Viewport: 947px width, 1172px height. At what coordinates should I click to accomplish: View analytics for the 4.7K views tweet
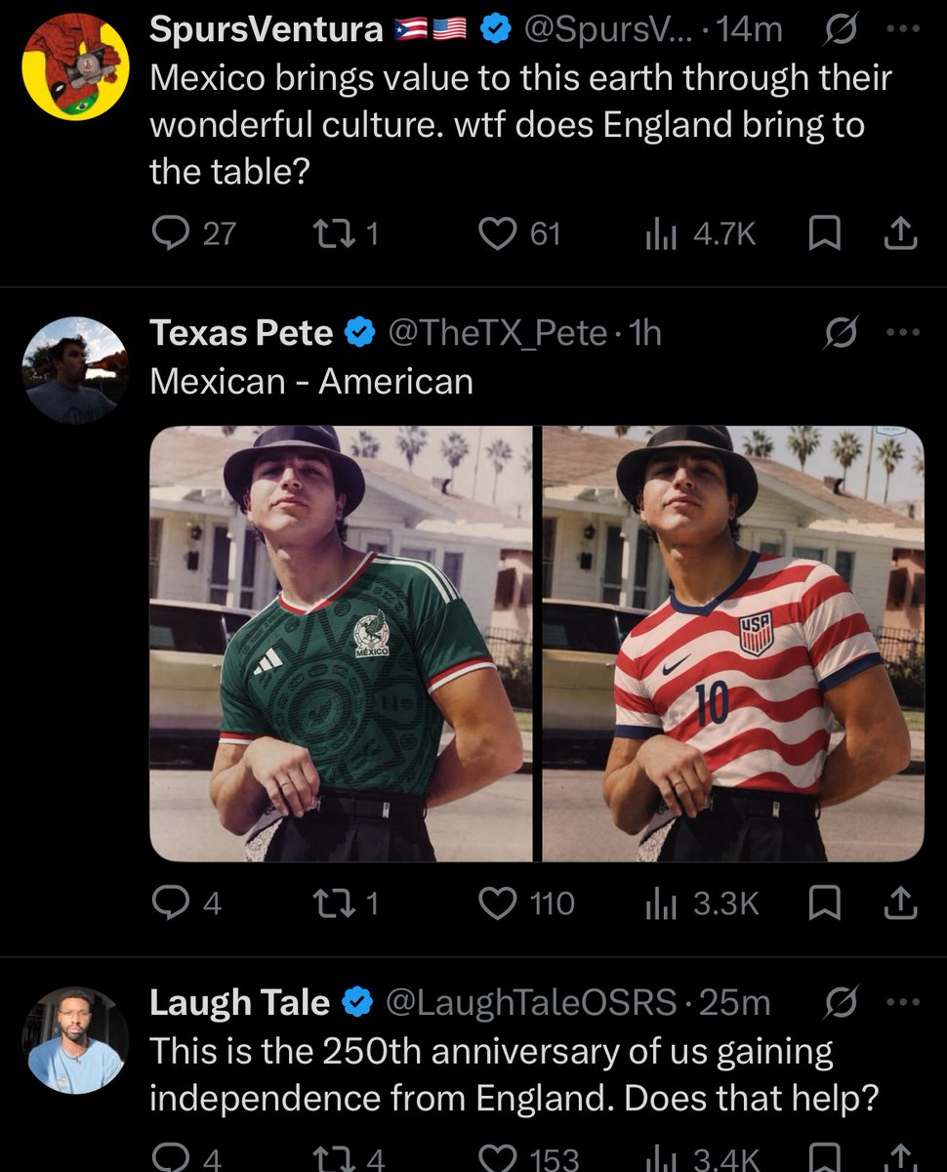pyautogui.click(x=660, y=232)
